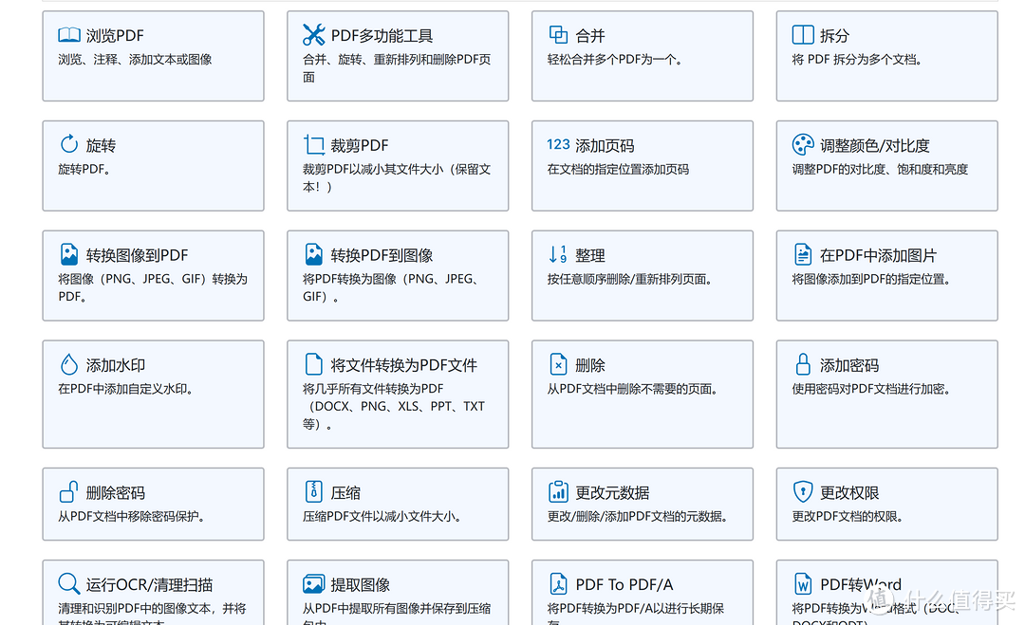Click the pictures icon for 提取图像
The width and height of the screenshot is (1025, 625).
click(x=314, y=583)
